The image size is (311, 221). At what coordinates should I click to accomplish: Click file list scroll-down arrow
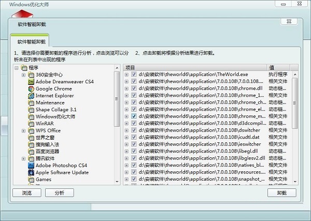[295, 182]
